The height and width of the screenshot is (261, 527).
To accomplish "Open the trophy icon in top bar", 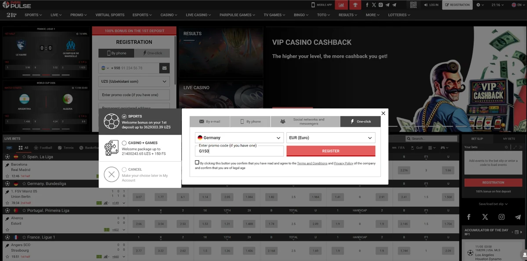I will click(x=355, y=5).
